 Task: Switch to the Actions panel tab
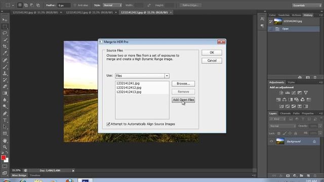297,15
